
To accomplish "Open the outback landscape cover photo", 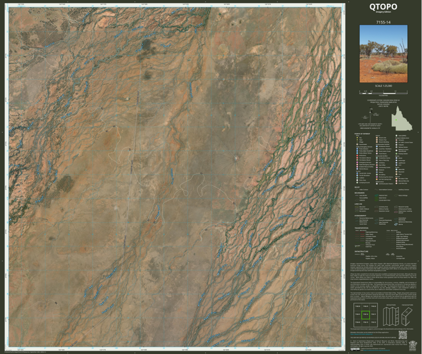I will 384,54.
